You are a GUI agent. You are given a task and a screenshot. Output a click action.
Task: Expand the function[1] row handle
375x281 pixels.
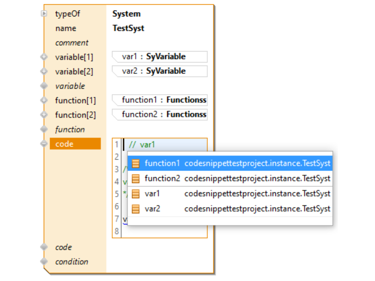point(44,101)
